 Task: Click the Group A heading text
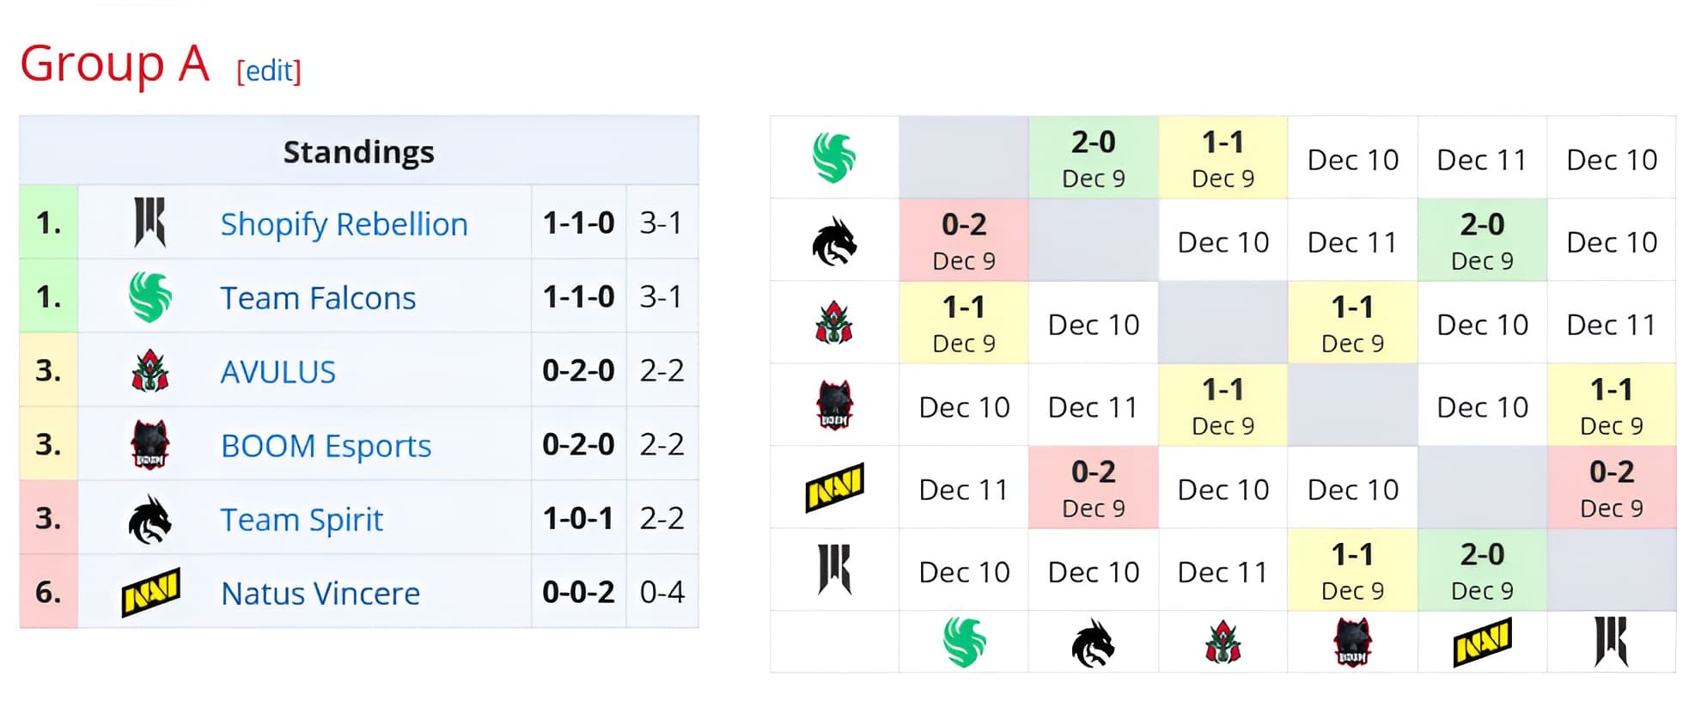(x=115, y=63)
